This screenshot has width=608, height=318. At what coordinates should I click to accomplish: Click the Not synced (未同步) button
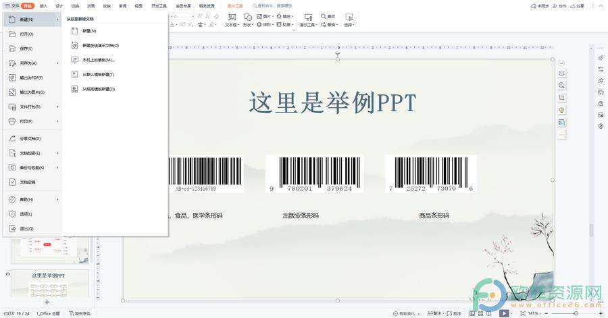click(x=540, y=6)
